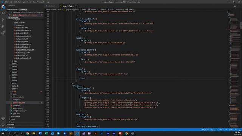Image resolution: width=242 pixels, height=136 pixels.
Task: Click the VS Code icon on taskbar
Action: tap(77, 133)
